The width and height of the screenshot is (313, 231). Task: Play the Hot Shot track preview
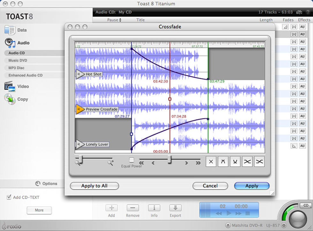[80, 74]
